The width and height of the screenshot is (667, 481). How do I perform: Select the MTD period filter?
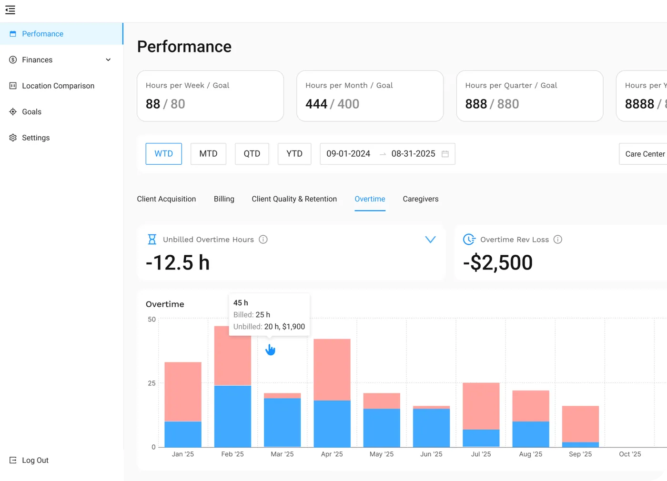[208, 154]
